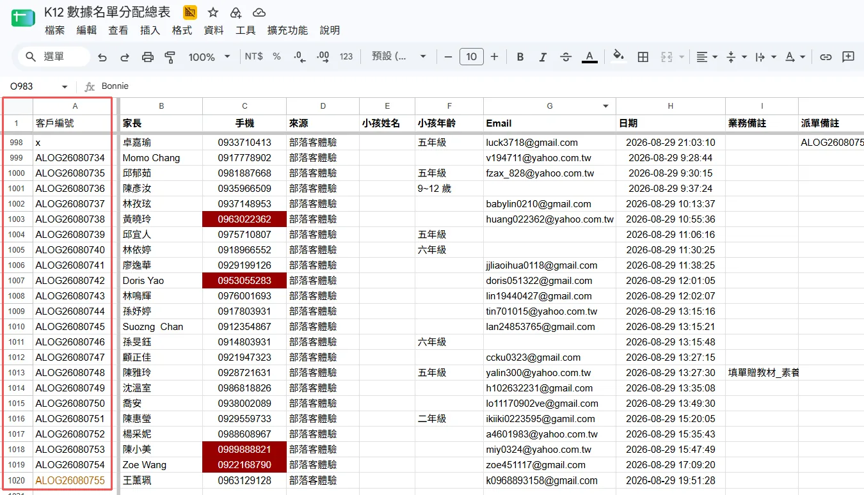Increase decimal places button
Screen dimensions: 864x495
pyautogui.click(x=323, y=56)
